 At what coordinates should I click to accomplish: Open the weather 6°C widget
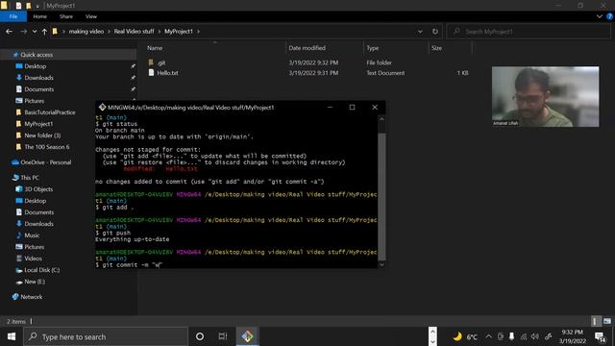point(465,336)
